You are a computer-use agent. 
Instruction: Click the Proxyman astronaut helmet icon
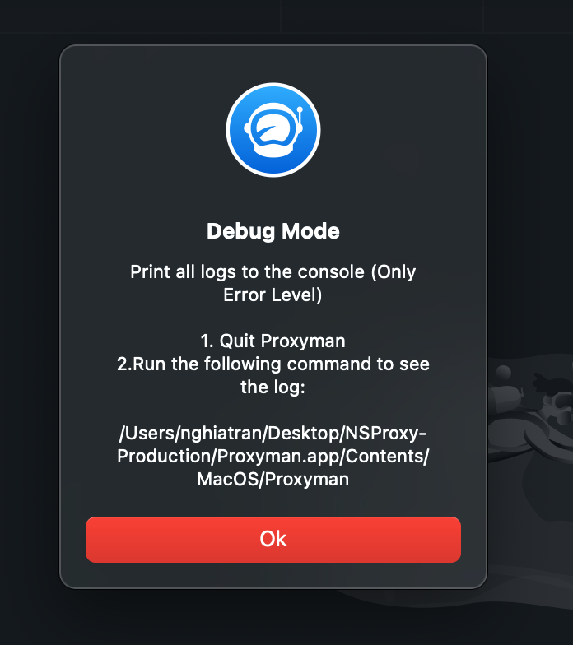273,130
